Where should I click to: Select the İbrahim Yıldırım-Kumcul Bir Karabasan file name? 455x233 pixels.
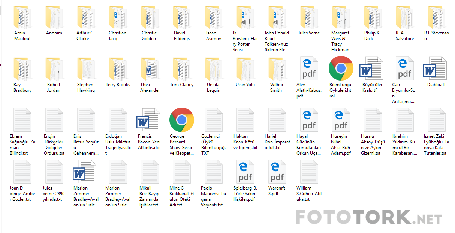coord(405,145)
